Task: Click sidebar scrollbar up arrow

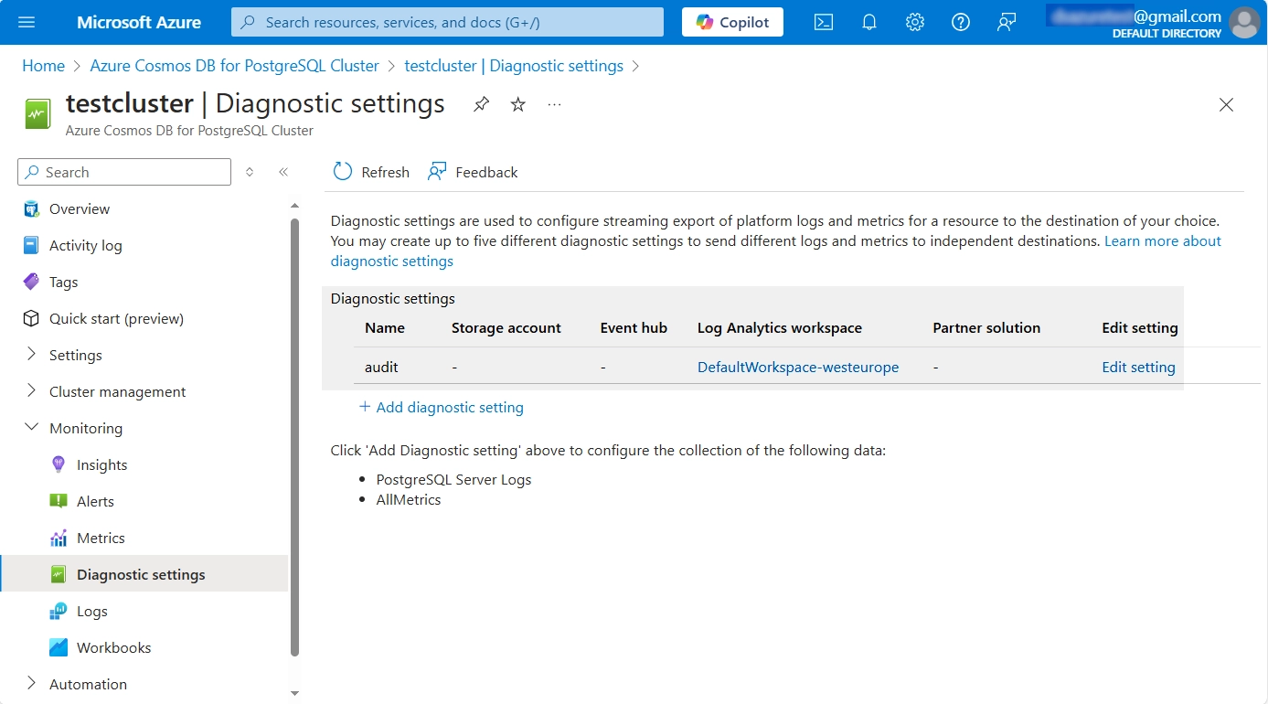Action: point(294,205)
